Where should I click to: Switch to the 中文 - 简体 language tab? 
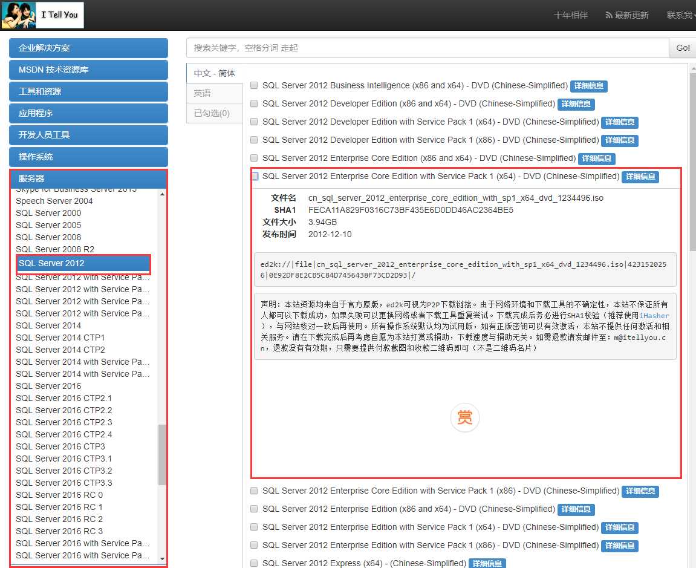[215, 73]
